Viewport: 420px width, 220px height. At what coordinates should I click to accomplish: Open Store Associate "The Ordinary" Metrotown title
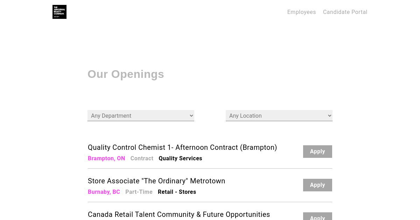pos(156,181)
